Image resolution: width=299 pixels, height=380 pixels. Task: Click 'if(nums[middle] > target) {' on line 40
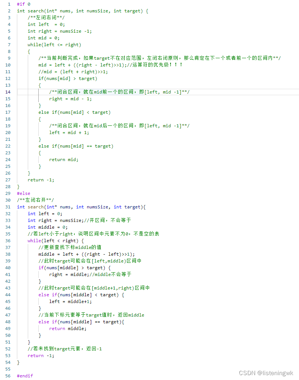coord(74,268)
